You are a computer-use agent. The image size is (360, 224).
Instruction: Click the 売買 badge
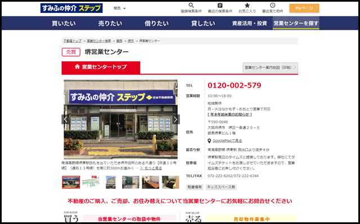pos(71,52)
